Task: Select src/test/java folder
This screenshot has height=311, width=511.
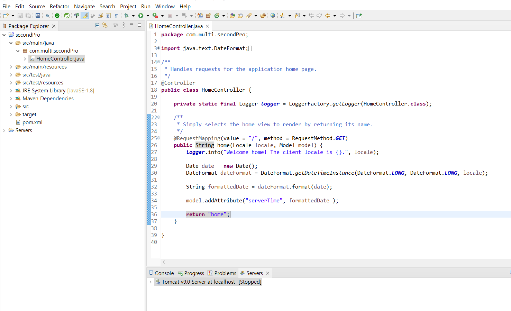Action: tap(33, 74)
